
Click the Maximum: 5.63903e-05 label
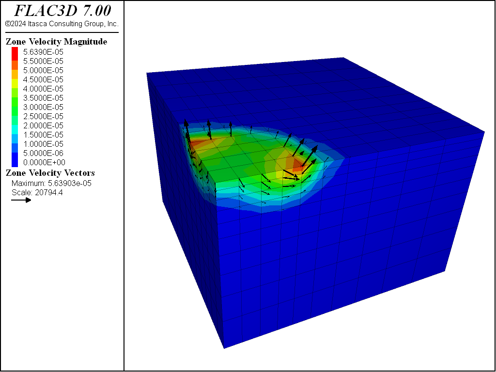[x=51, y=184]
